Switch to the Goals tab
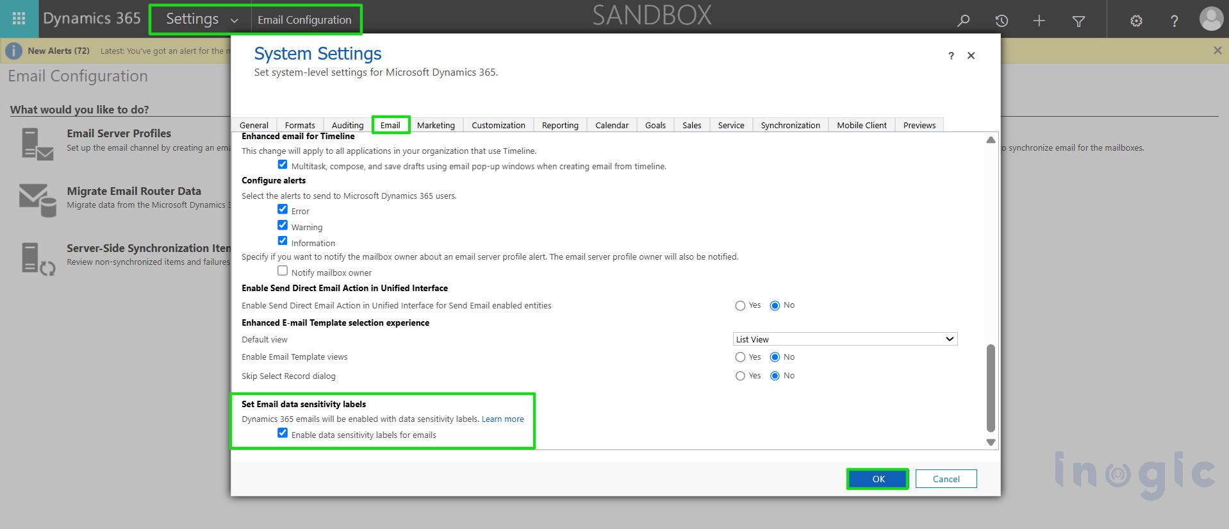This screenshot has width=1229, height=529. (656, 125)
